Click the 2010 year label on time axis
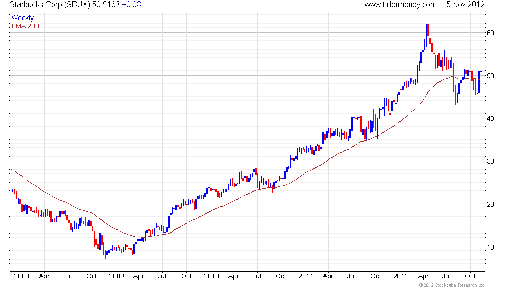The height and width of the screenshot is (289, 530). (211, 276)
